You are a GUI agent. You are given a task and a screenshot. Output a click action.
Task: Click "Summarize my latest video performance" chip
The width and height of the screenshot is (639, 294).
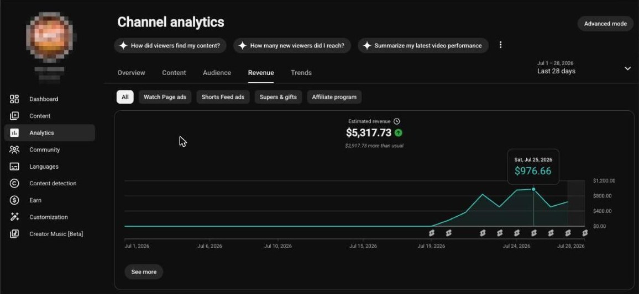click(x=423, y=46)
